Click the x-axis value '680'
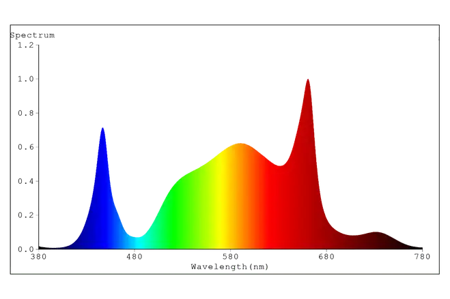 click(326, 257)
